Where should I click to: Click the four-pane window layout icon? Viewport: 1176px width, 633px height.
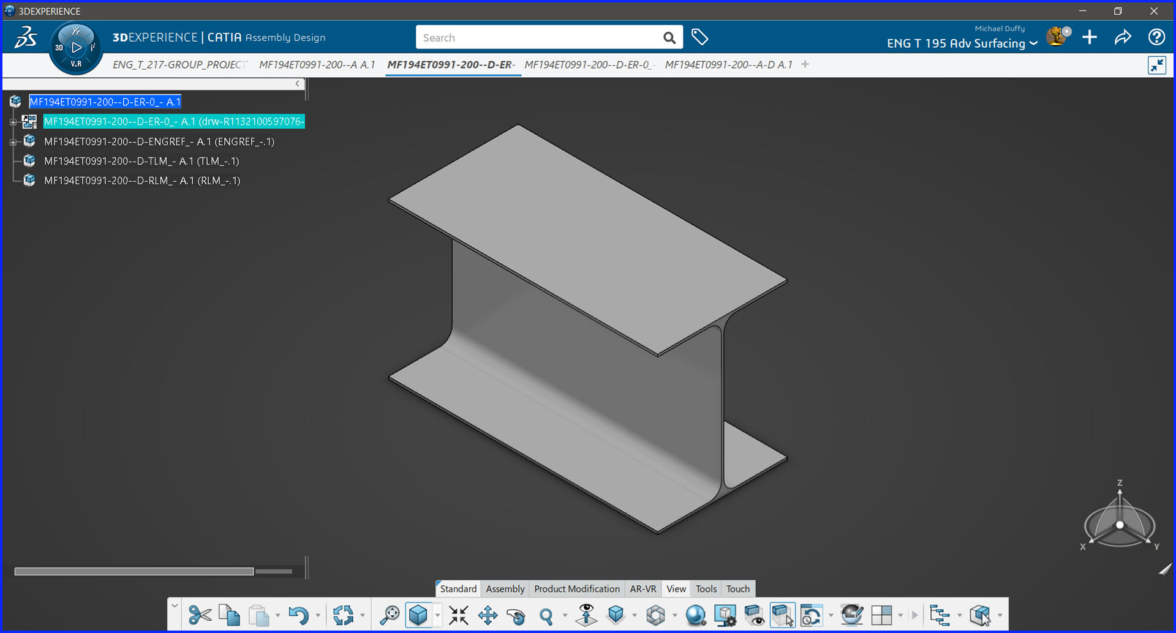(x=881, y=615)
